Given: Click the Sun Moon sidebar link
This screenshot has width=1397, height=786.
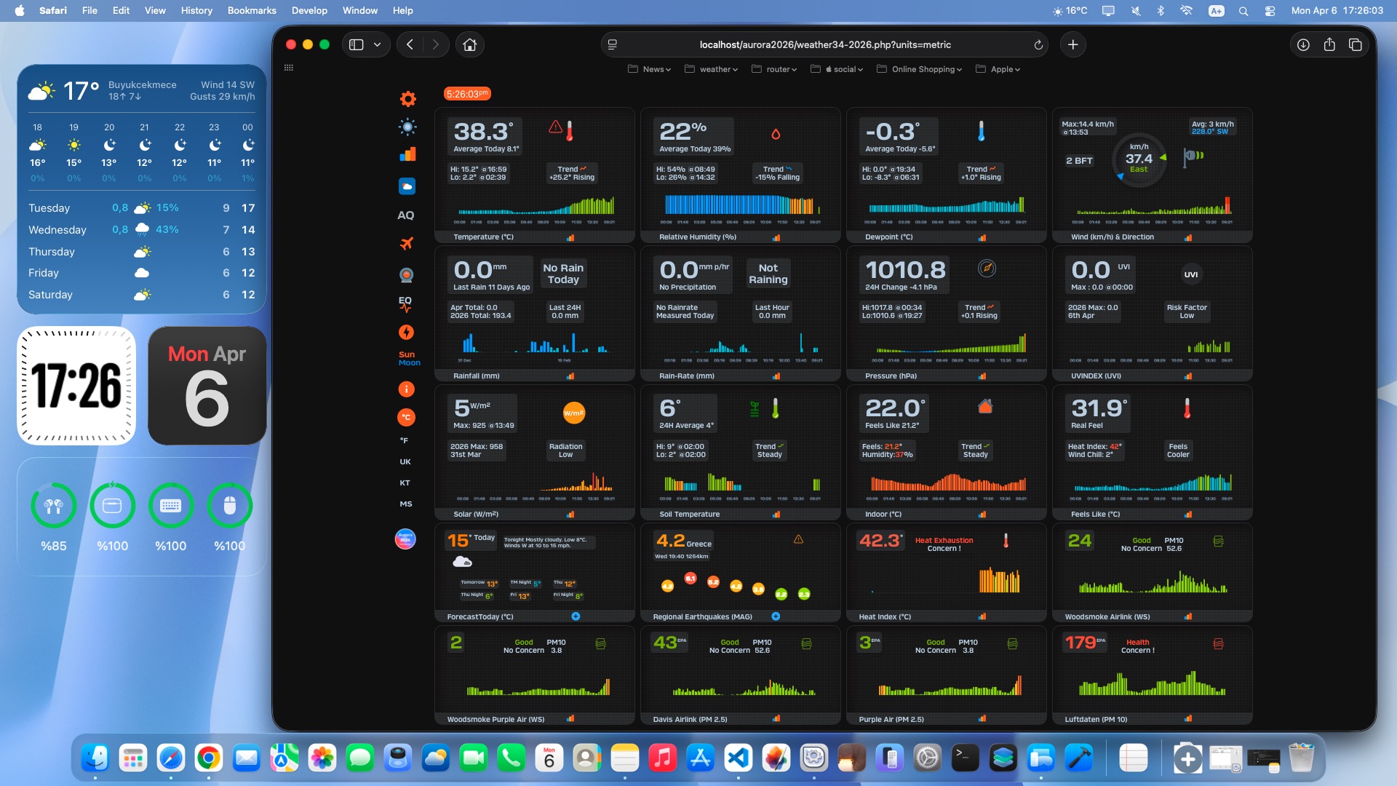Looking at the screenshot, I should point(408,359).
